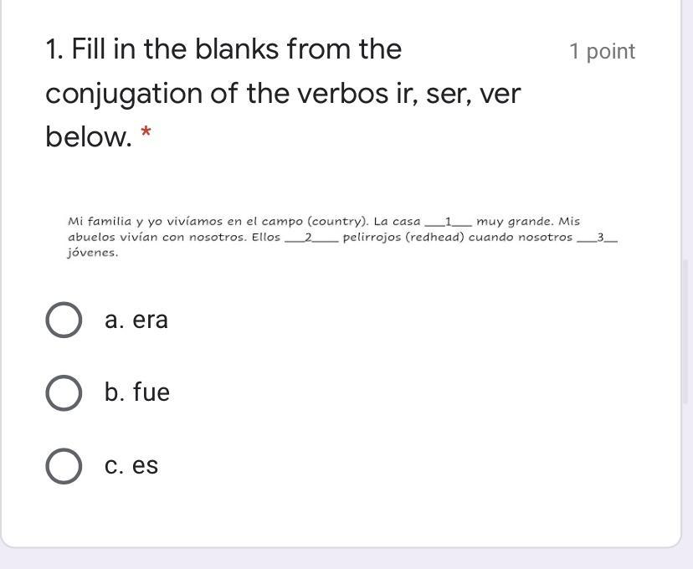693x569 pixels.
Task: Click the Spanish passage image
Action: tap(342, 237)
